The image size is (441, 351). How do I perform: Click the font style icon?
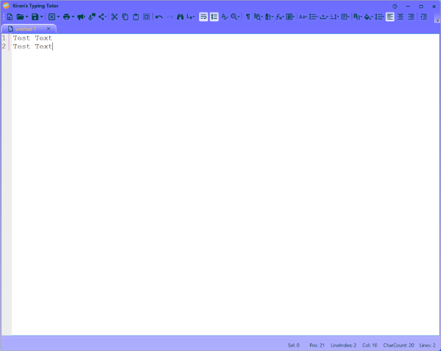click(x=357, y=17)
